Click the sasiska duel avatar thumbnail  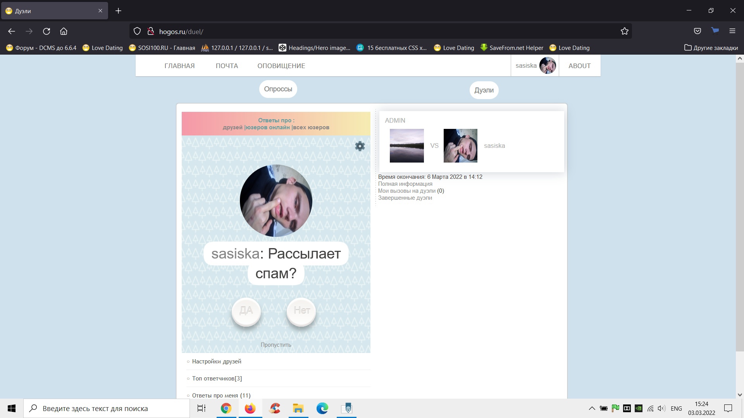pos(460,146)
